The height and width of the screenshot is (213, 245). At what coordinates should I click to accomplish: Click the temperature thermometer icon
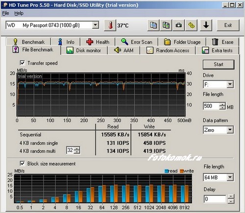pos(110,25)
